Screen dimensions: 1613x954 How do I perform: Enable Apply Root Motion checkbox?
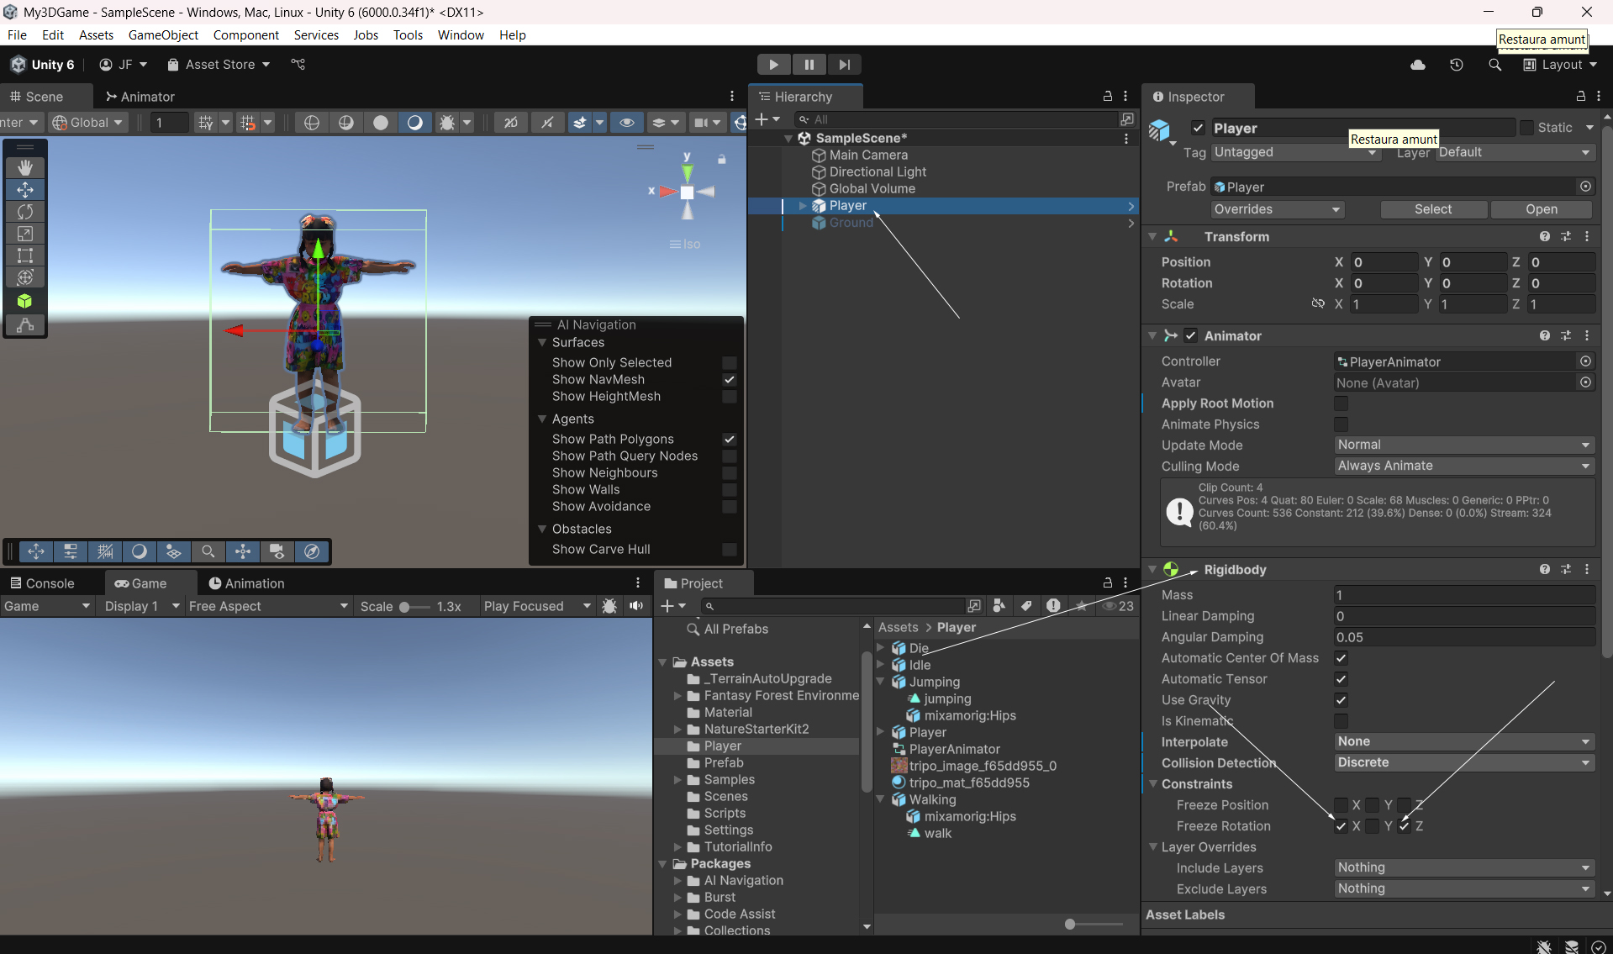tap(1341, 403)
